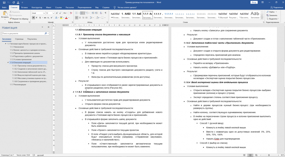Switch to the Рецензирование ribbon tab
The height and width of the screenshot is (157, 285).
pyautogui.click(x=85, y=8)
